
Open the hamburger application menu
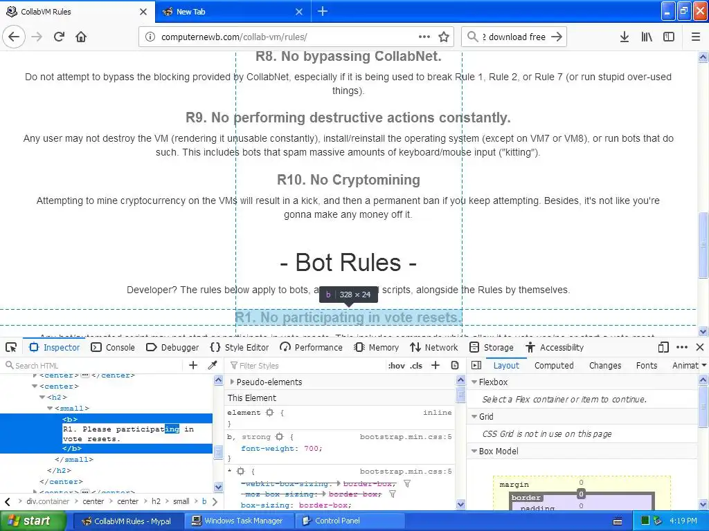[x=695, y=37]
